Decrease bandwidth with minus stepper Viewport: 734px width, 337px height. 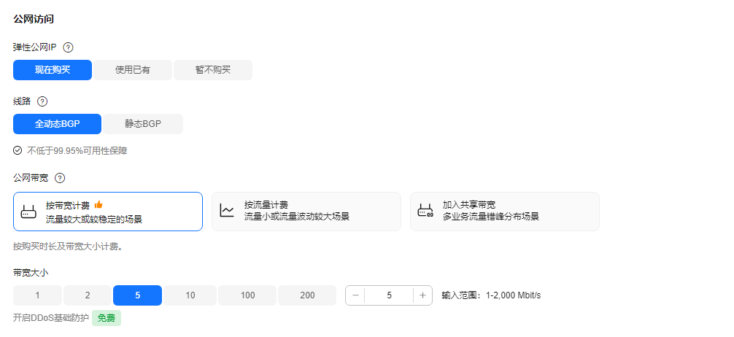tap(355, 295)
